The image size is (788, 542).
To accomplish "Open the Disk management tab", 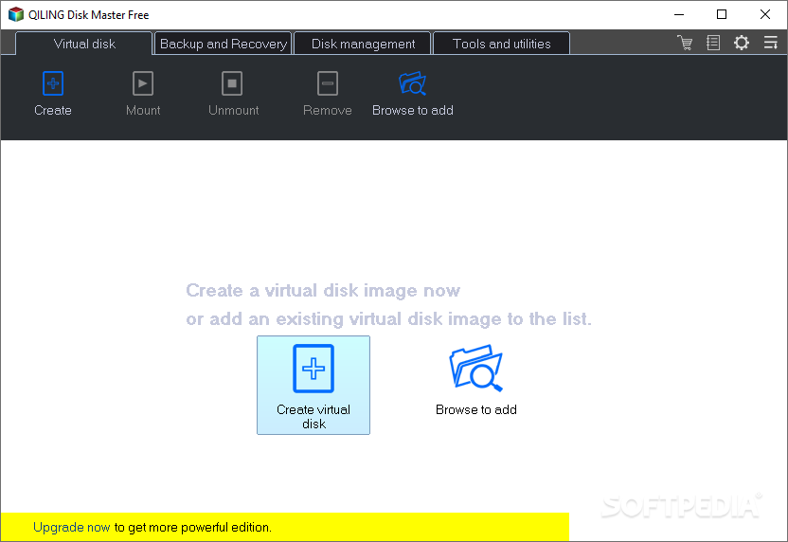I will [363, 44].
